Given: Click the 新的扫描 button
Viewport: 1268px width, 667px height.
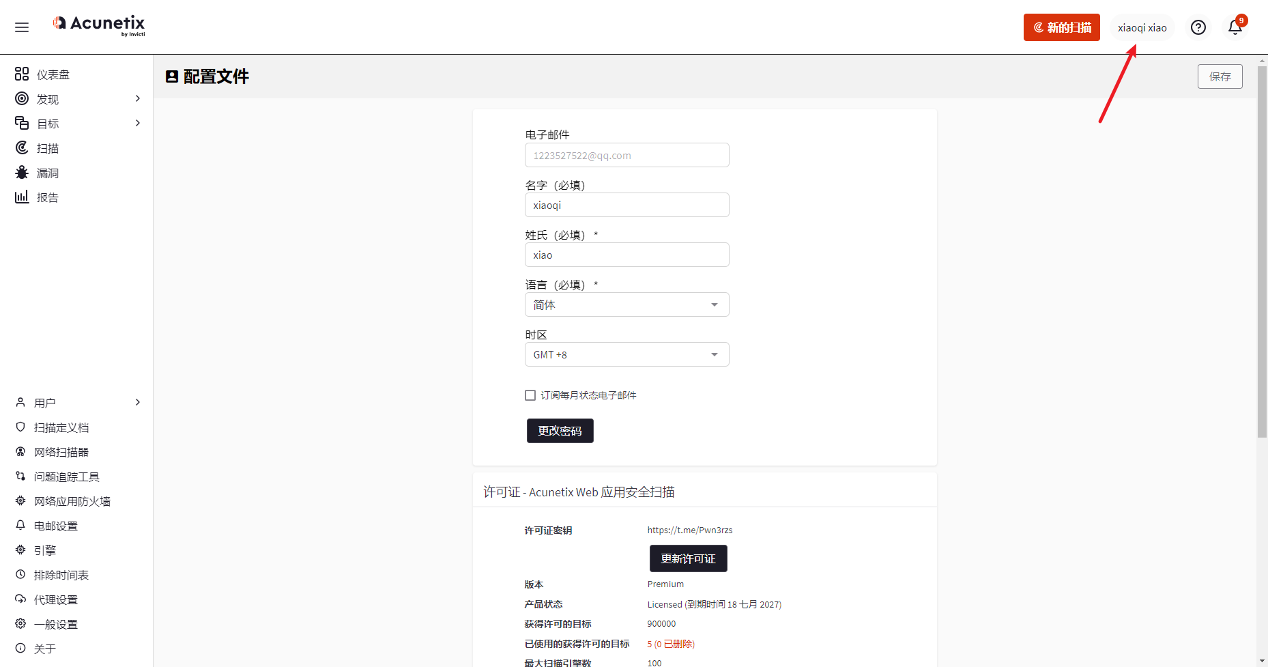Looking at the screenshot, I should coord(1062,27).
